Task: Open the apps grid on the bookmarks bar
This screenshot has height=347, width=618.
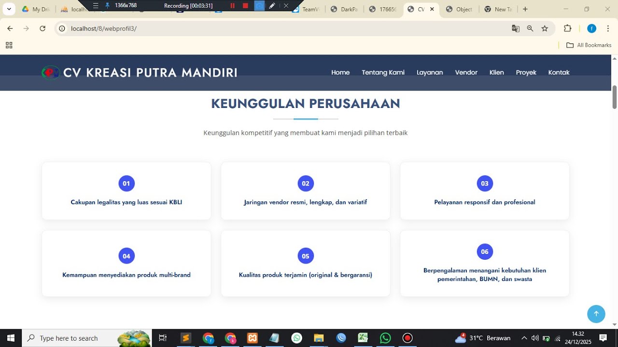Action: pos(9,45)
